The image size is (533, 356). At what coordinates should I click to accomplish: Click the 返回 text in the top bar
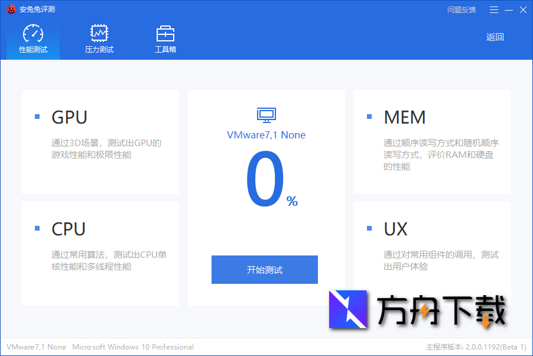pyautogui.click(x=495, y=37)
